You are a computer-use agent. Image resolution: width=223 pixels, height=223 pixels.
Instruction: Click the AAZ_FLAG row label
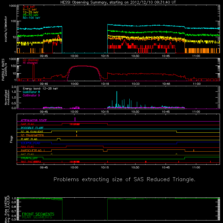27,154
